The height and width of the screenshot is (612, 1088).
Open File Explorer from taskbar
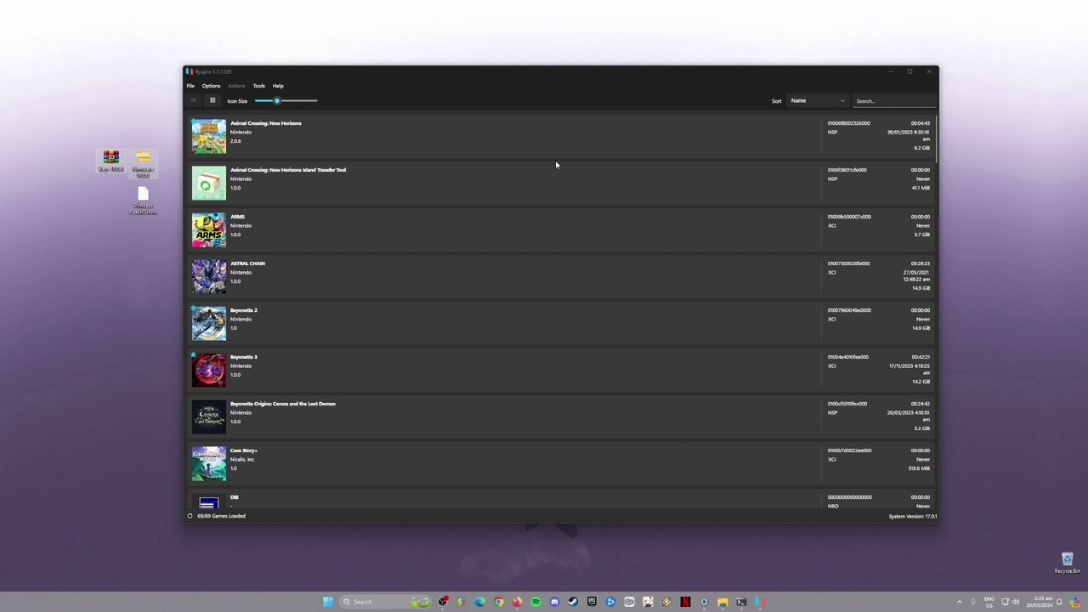722,602
